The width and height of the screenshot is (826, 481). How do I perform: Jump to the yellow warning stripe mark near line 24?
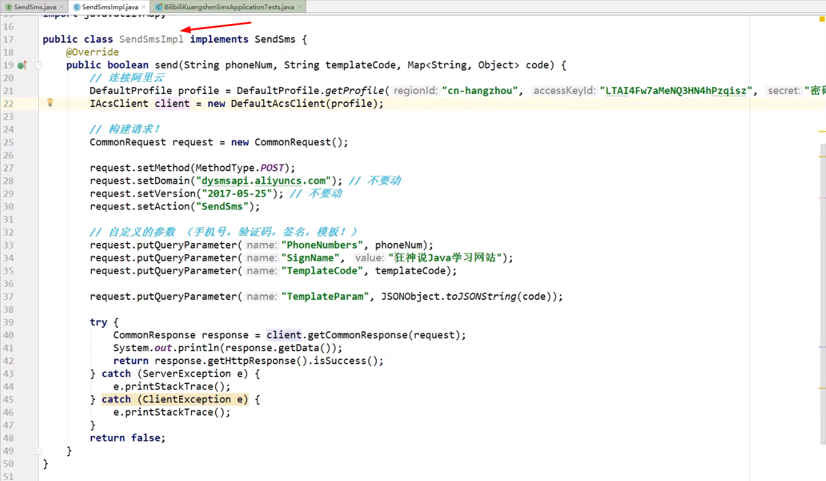coord(822,131)
